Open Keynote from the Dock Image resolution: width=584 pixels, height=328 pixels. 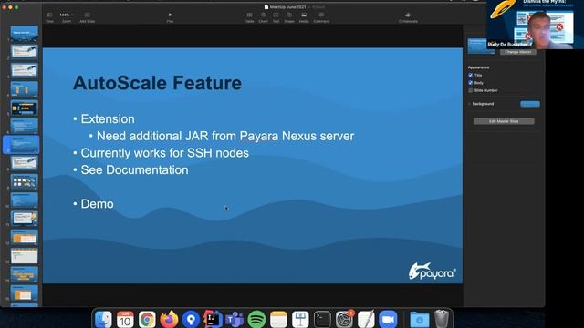tap(300, 319)
